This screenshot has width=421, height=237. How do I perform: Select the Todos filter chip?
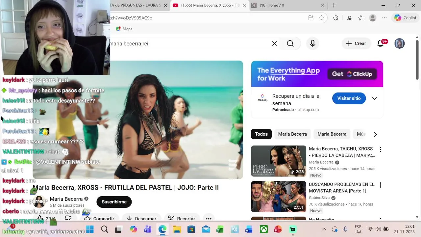[x=261, y=134]
